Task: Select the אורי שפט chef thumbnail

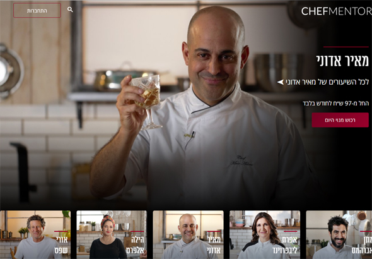Action: [x=35, y=234]
